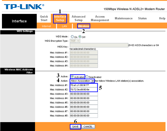The height and width of the screenshot is (131, 167).
Task: Set WDS Mode to Off
Action: click(80, 37)
